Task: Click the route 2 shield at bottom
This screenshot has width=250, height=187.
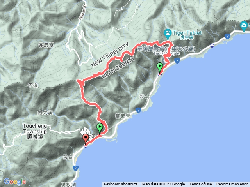Action: click(75, 168)
